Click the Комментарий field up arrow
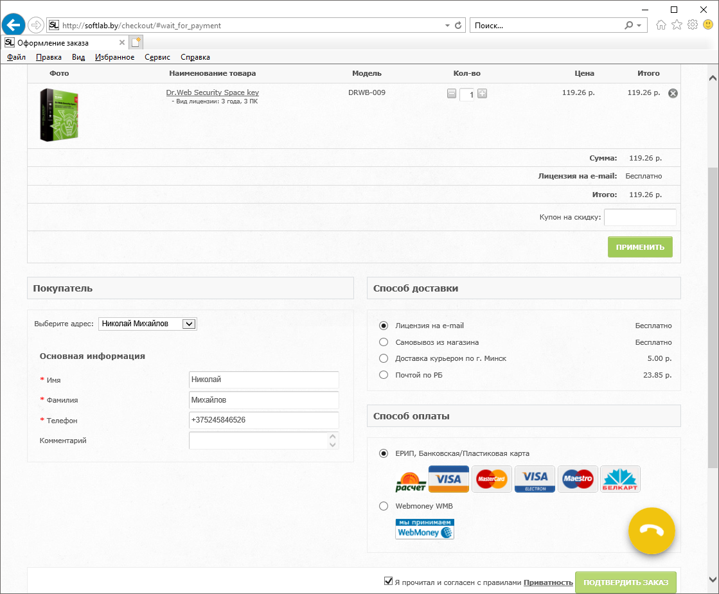This screenshot has height=594, width=719. pos(332,436)
